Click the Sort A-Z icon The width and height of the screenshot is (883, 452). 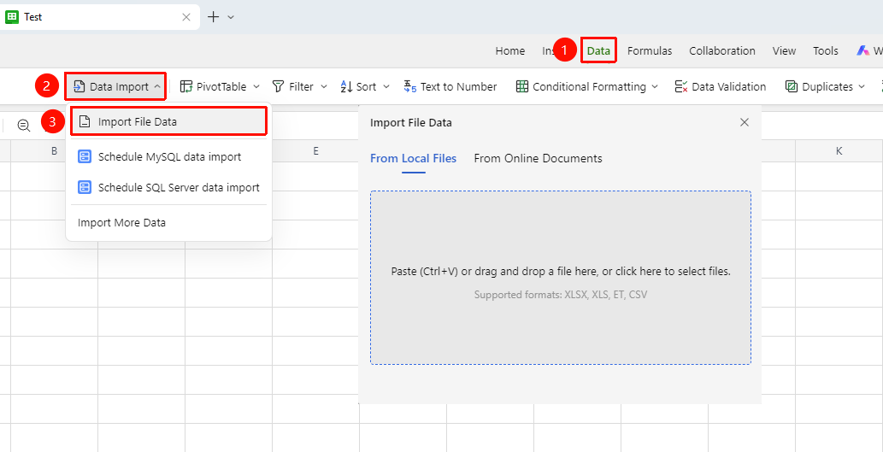[346, 86]
